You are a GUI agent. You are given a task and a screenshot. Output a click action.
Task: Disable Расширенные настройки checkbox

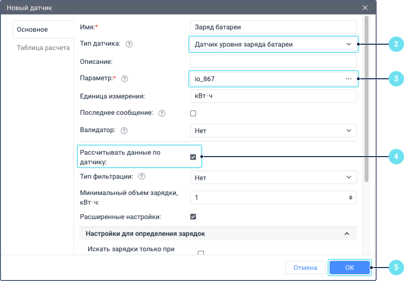[194, 217]
